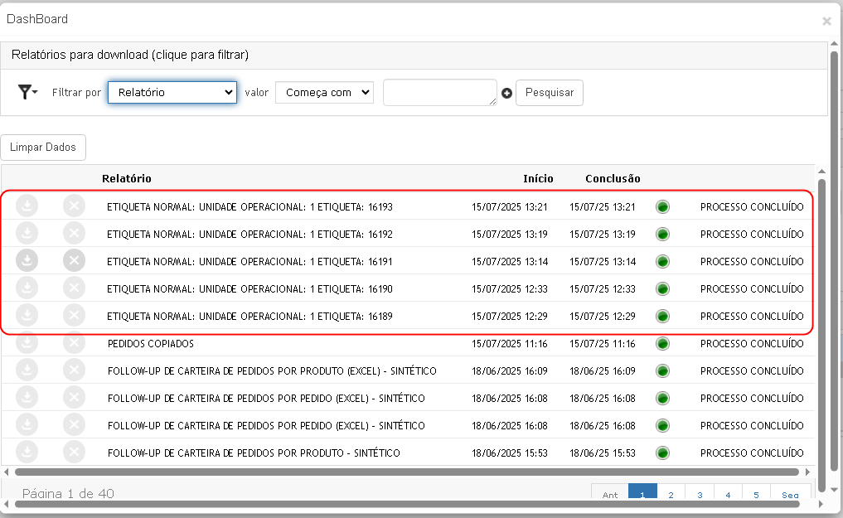Viewport: 843px width, 518px height.
Task: Download FOLLOW-UP POR PRODUTO (EXCEL) report
Action: pos(27,370)
